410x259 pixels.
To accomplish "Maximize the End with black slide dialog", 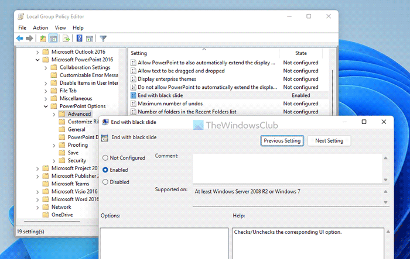I will click(364, 122).
